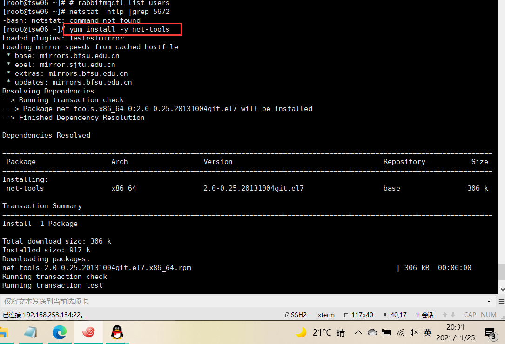Click the 'Arch' column header
This screenshot has height=344, width=505.
[120, 162]
